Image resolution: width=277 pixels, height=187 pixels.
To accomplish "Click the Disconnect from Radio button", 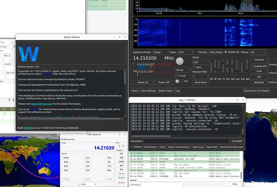I will [257, 91].
